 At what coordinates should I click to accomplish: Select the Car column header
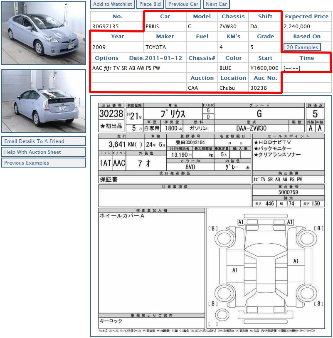[165, 16]
